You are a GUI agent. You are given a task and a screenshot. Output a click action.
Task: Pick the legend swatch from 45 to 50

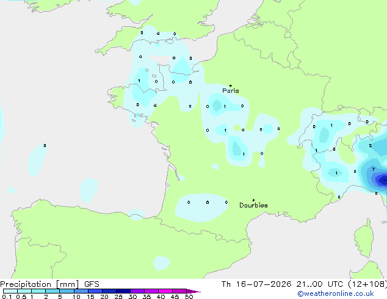pyautogui.click(x=179, y=291)
